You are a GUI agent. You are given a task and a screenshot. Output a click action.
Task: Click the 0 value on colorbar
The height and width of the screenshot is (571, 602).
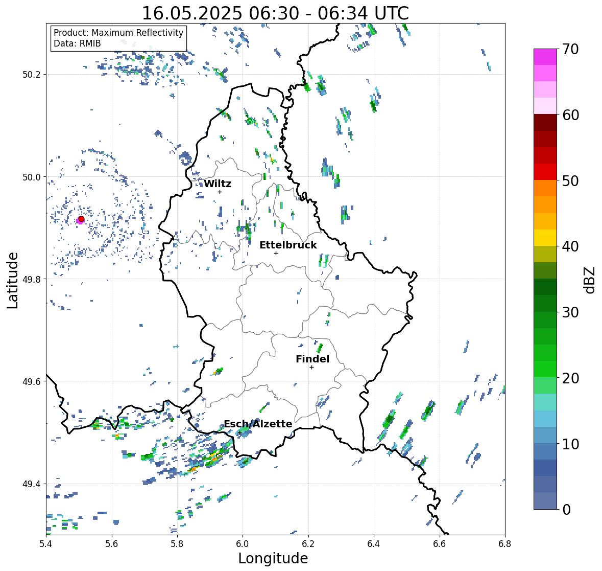566,510
